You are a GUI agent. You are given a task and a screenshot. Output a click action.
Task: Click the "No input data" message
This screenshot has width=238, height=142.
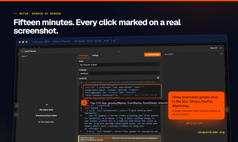46,110
